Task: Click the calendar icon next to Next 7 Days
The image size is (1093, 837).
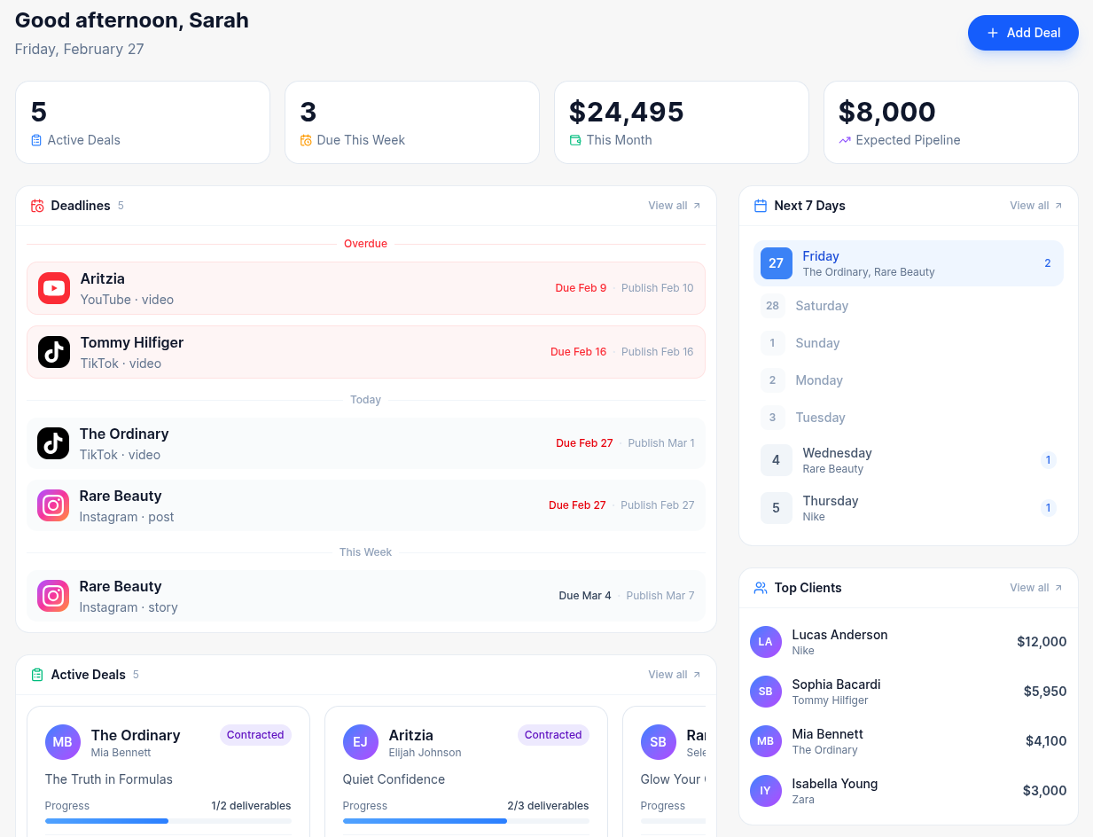Action: (x=760, y=205)
